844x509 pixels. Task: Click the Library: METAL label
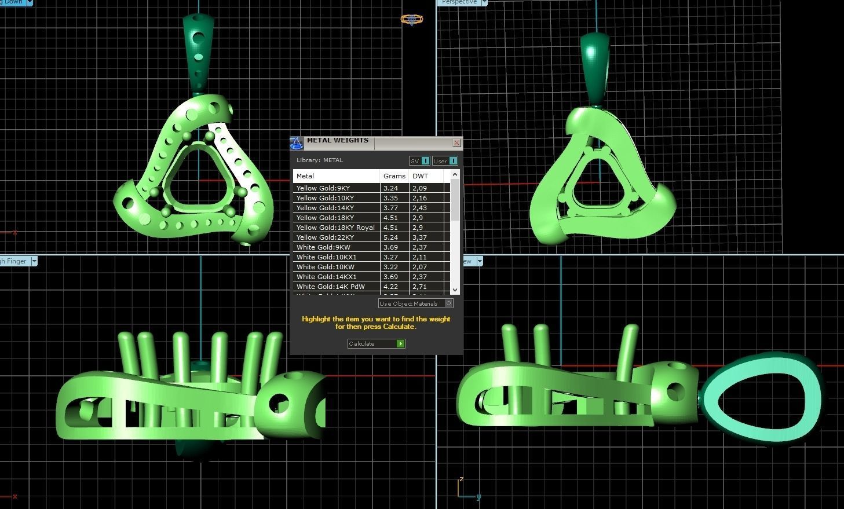[x=320, y=160]
